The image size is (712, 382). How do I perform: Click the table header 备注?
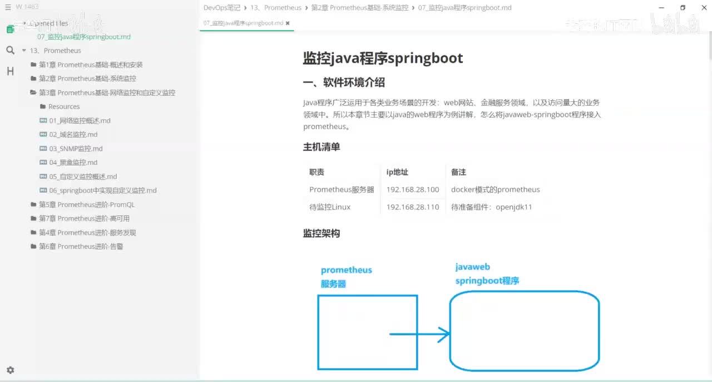coord(459,172)
